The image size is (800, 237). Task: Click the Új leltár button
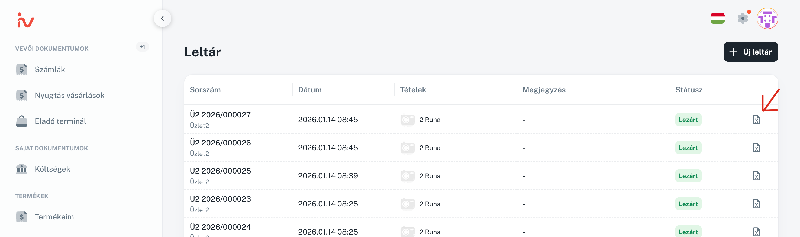coord(751,52)
